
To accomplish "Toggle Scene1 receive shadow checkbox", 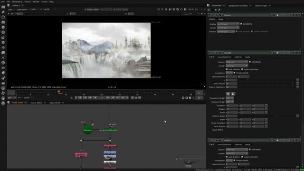I will point(252,31).
